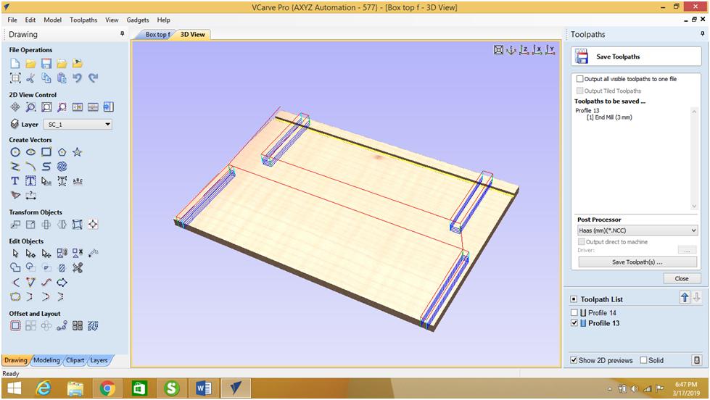Viewport: 710px width, 400px height.
Task: Uncheck the Profile 13 toolpath
Action: pyautogui.click(x=574, y=323)
